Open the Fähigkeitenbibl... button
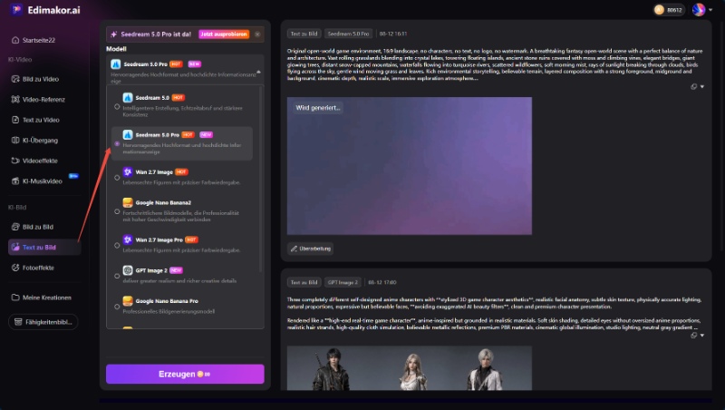 pos(43,322)
